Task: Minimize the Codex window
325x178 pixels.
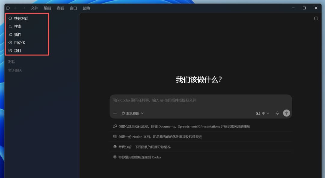Action: (293, 8)
